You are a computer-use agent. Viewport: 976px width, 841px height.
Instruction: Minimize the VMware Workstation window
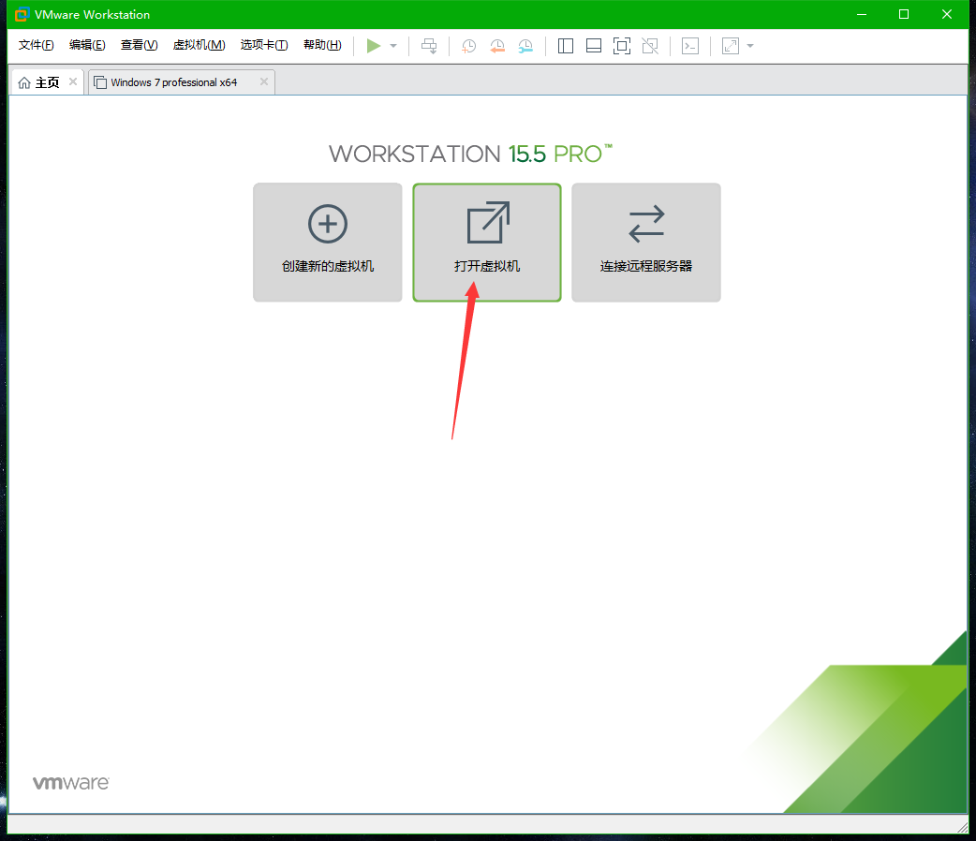pyautogui.click(x=862, y=14)
